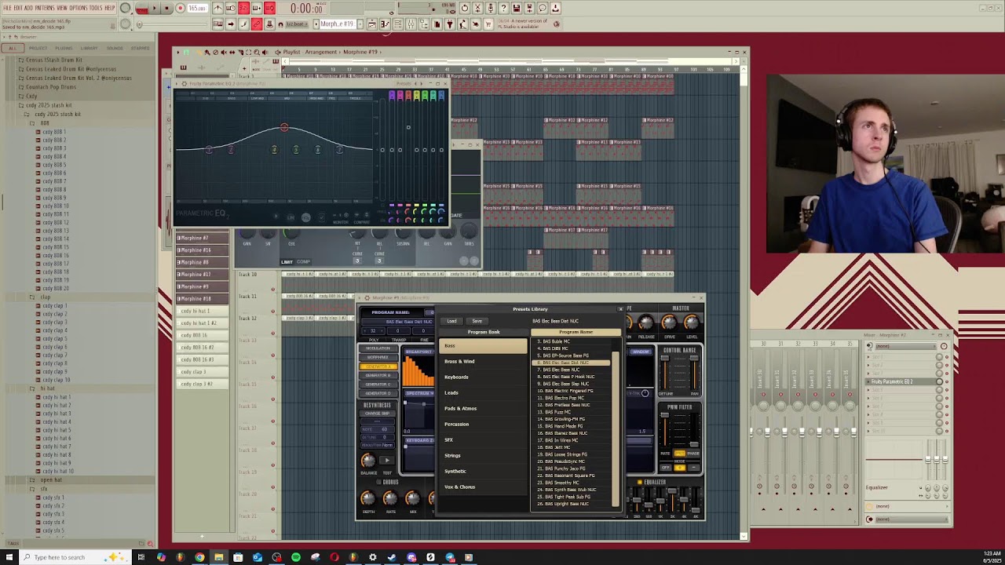Click the save project floppy icon
Screen dimensions: 1005x565
(x=517, y=9)
